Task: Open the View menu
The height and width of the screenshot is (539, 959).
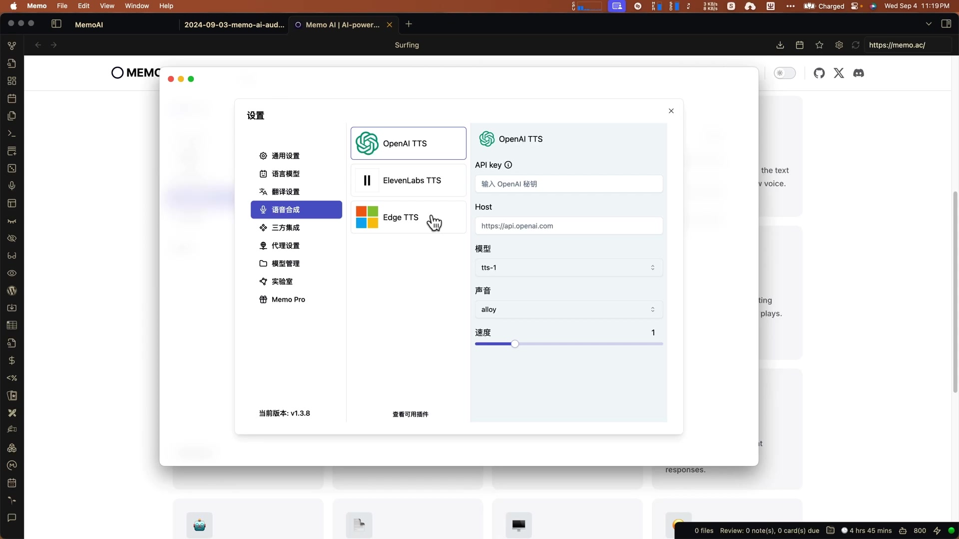Action: tap(107, 6)
